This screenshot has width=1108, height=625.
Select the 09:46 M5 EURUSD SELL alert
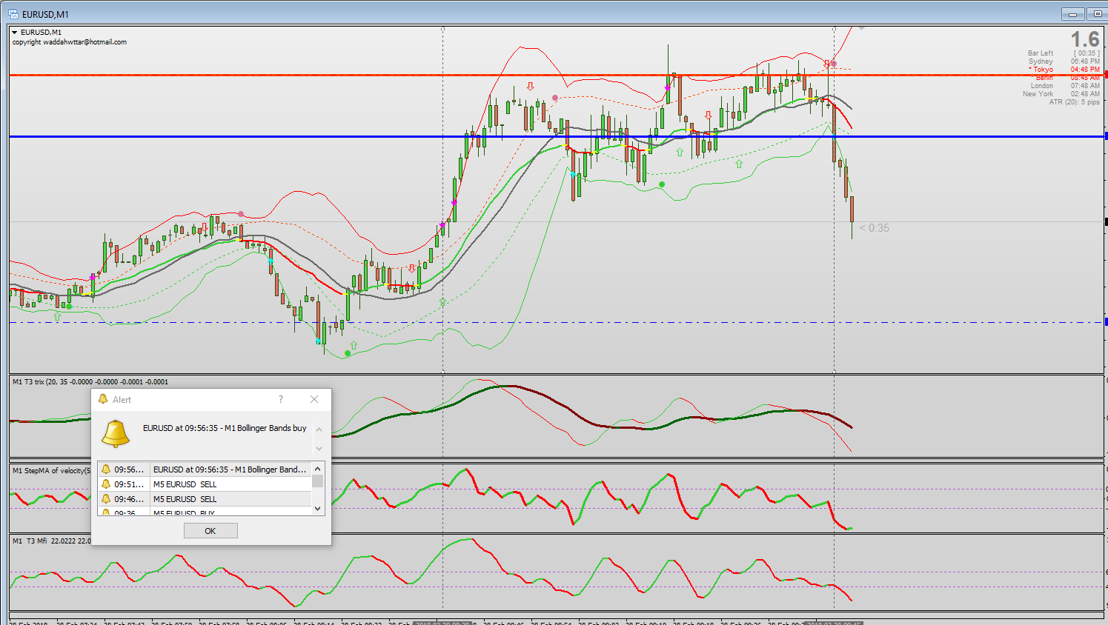(205, 499)
